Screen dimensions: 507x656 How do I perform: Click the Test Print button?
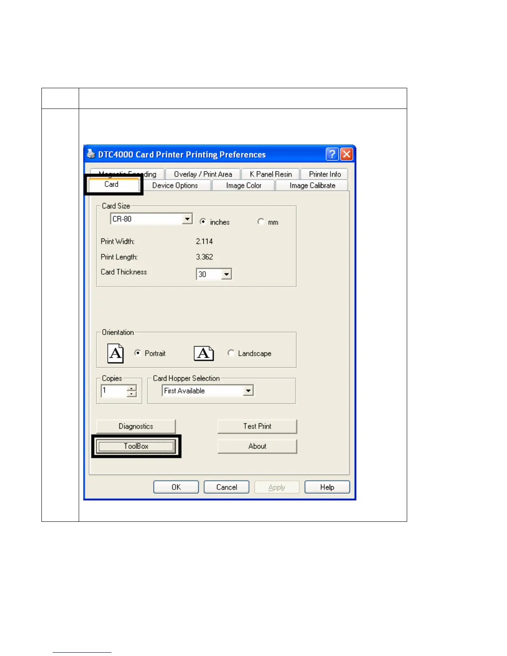(257, 426)
